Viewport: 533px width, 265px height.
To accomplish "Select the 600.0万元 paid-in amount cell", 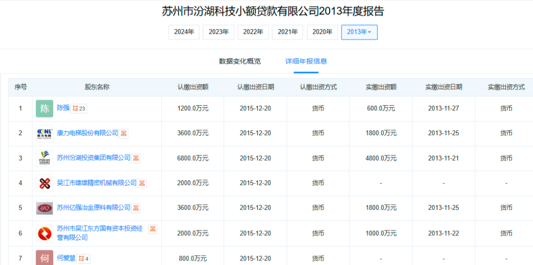I will click(381, 109).
